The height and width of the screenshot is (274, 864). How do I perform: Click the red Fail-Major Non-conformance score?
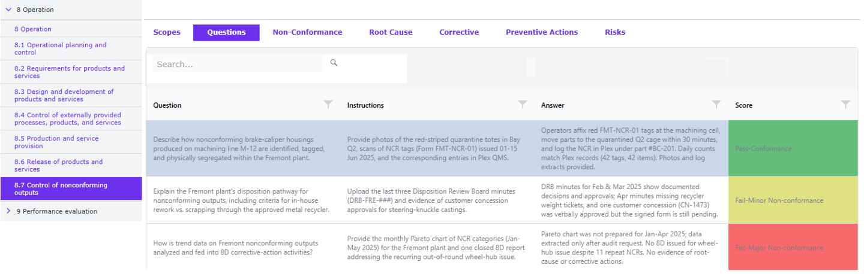click(x=794, y=248)
